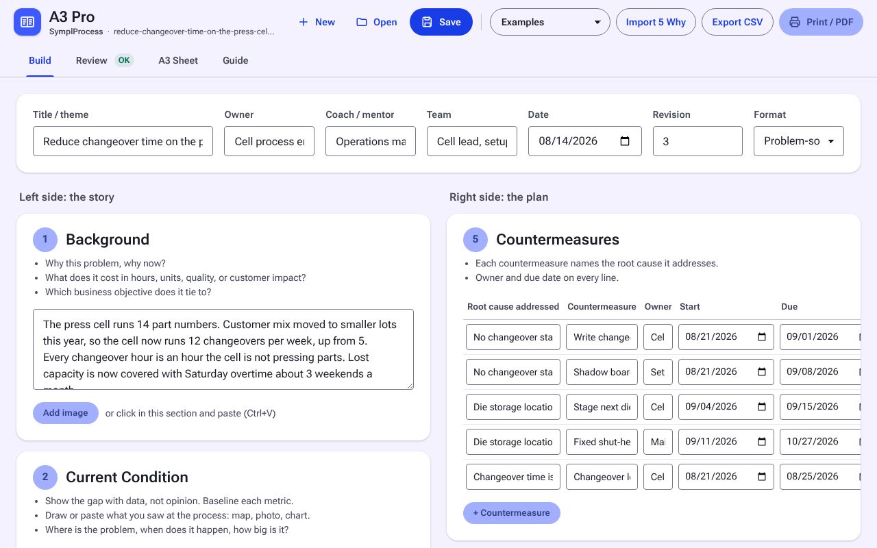This screenshot has width=877, height=548.
Task: Click the "Root cause addressed" column header
Action: (513, 306)
